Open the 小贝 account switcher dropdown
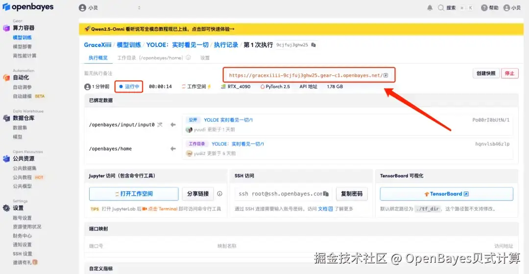Viewport: 529px width, 274px height. tap(110, 8)
